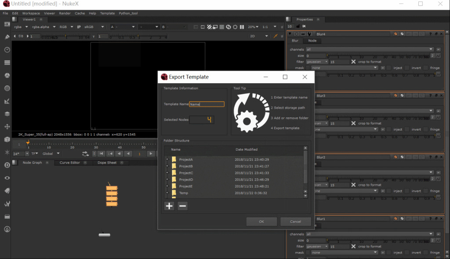The height and width of the screenshot is (259, 450).
Task: Open the Global playback range dropdown
Action: (x=51, y=154)
